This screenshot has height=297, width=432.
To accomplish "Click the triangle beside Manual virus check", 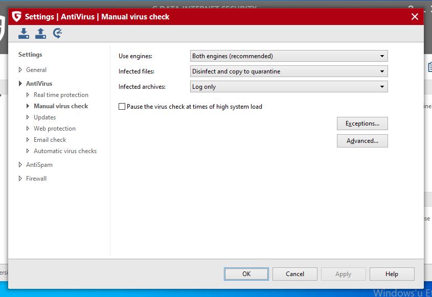I will tap(28, 106).
